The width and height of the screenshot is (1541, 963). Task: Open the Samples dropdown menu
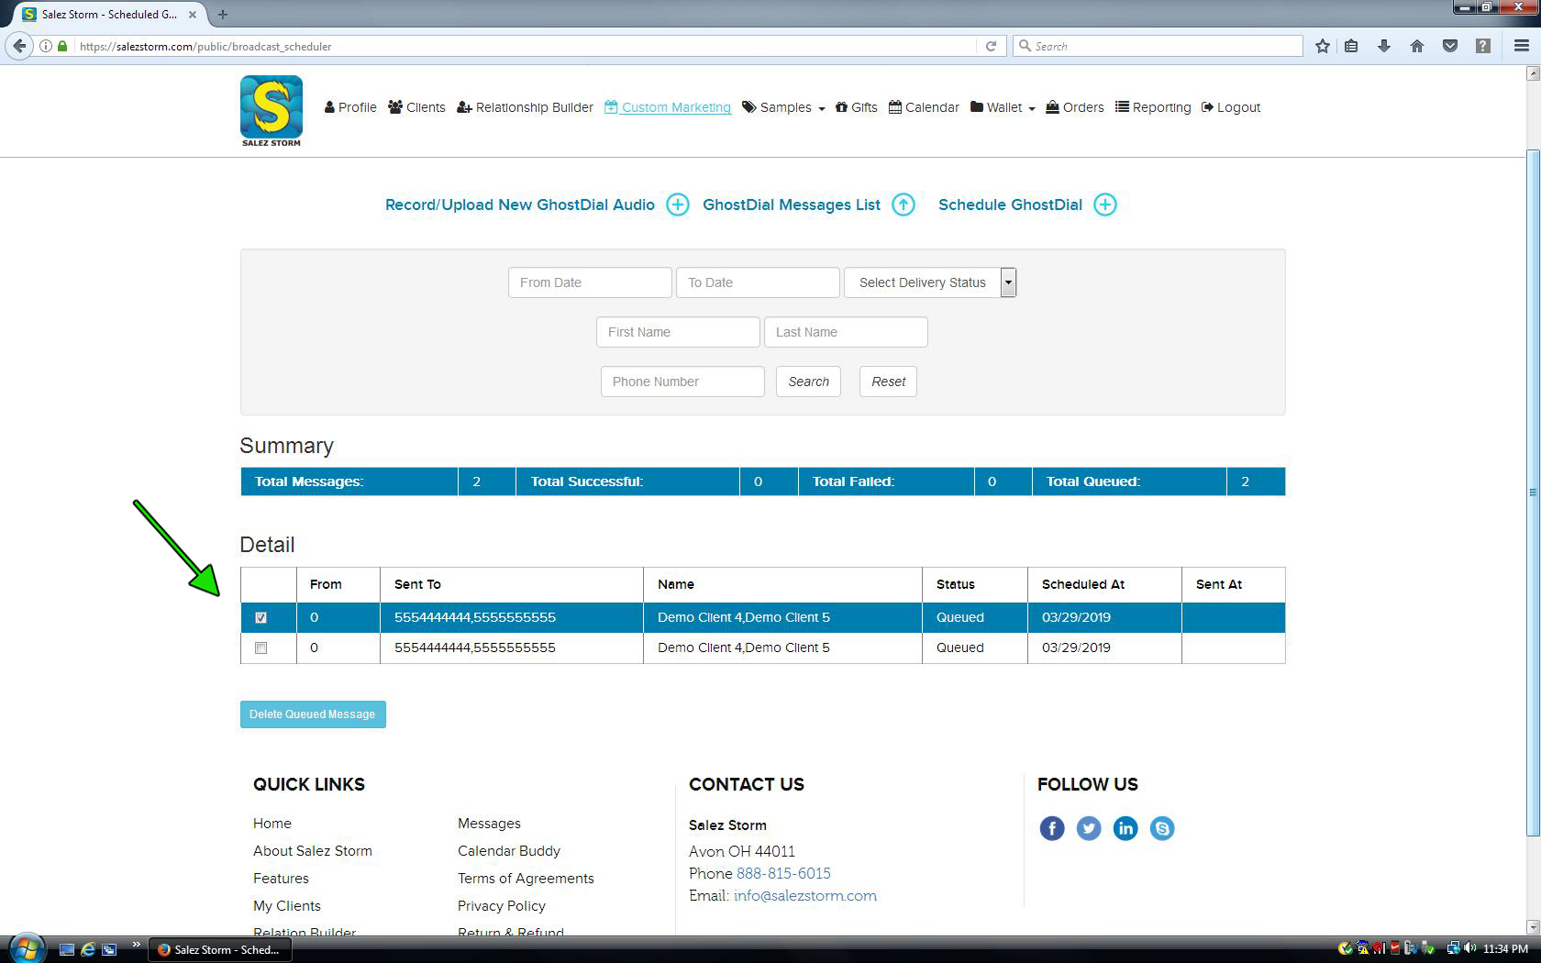click(783, 107)
